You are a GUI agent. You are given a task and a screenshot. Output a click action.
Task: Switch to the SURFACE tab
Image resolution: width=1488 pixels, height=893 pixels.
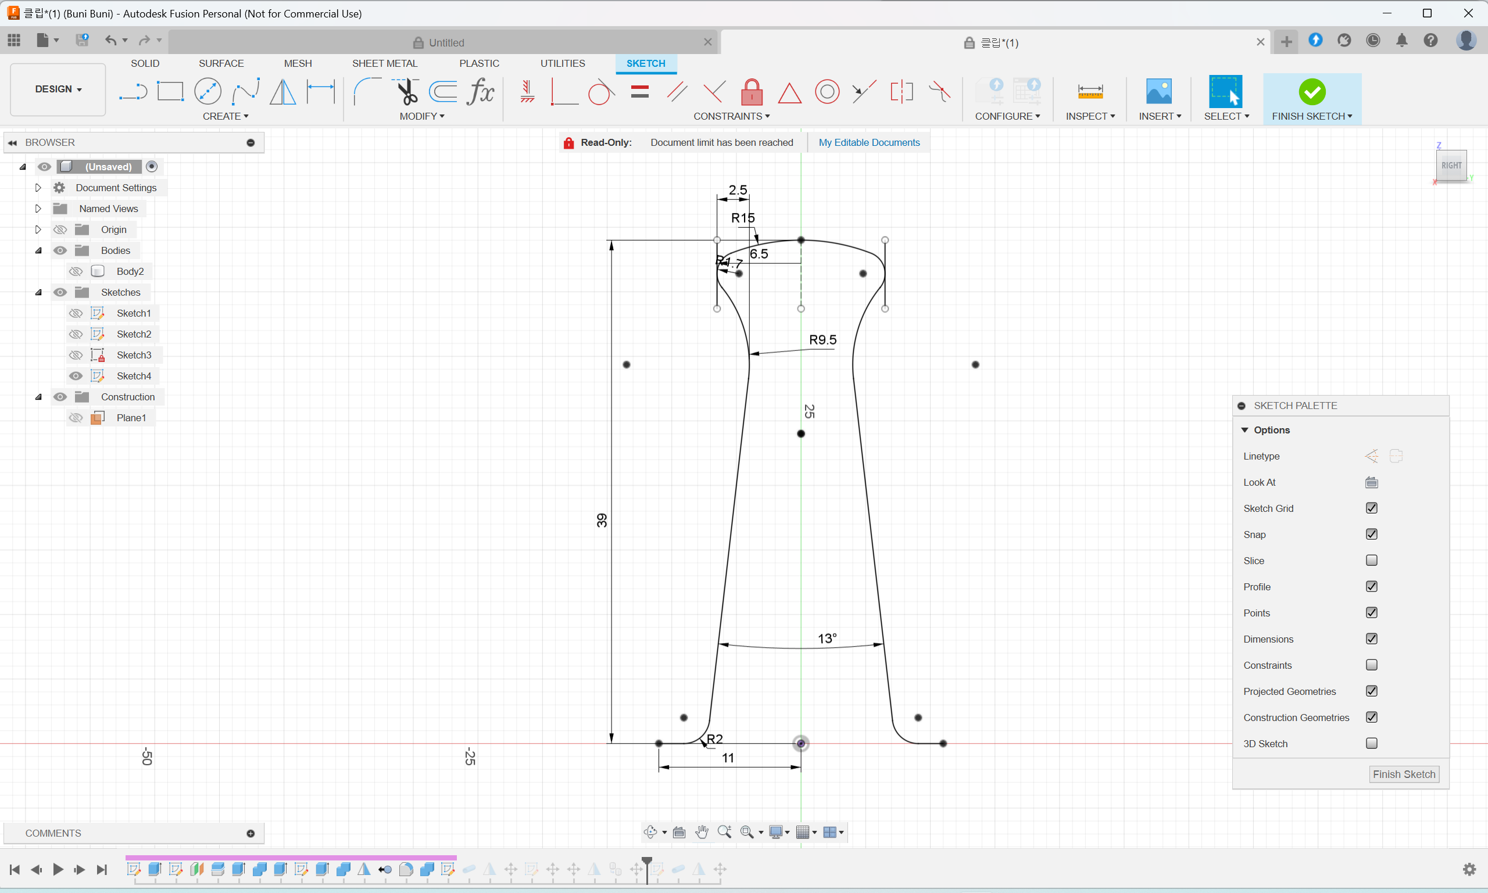[x=221, y=63]
